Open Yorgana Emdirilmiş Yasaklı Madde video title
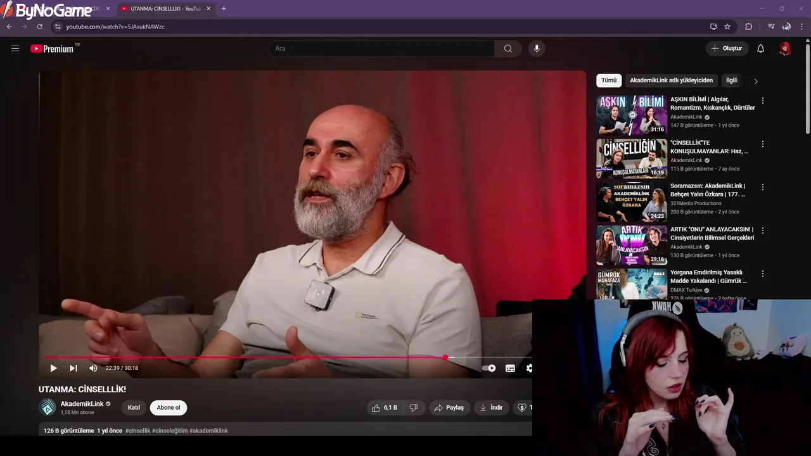This screenshot has width=811, height=456. pyautogui.click(x=710, y=277)
